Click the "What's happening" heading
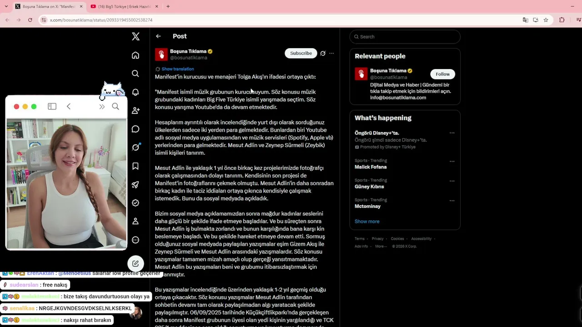Screen dimensions: 582x327 pyautogui.click(x=383, y=118)
